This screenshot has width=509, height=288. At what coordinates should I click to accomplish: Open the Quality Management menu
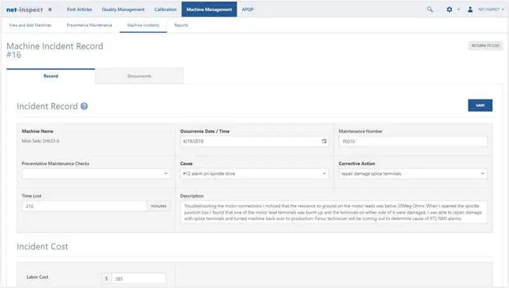point(123,10)
